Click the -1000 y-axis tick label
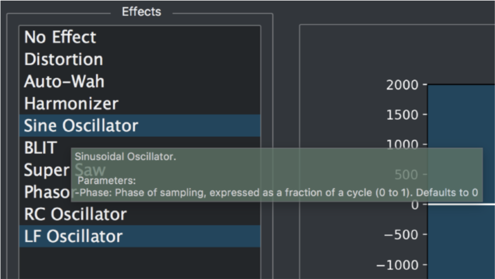Screen dimensions: 495x279 pos(398,265)
